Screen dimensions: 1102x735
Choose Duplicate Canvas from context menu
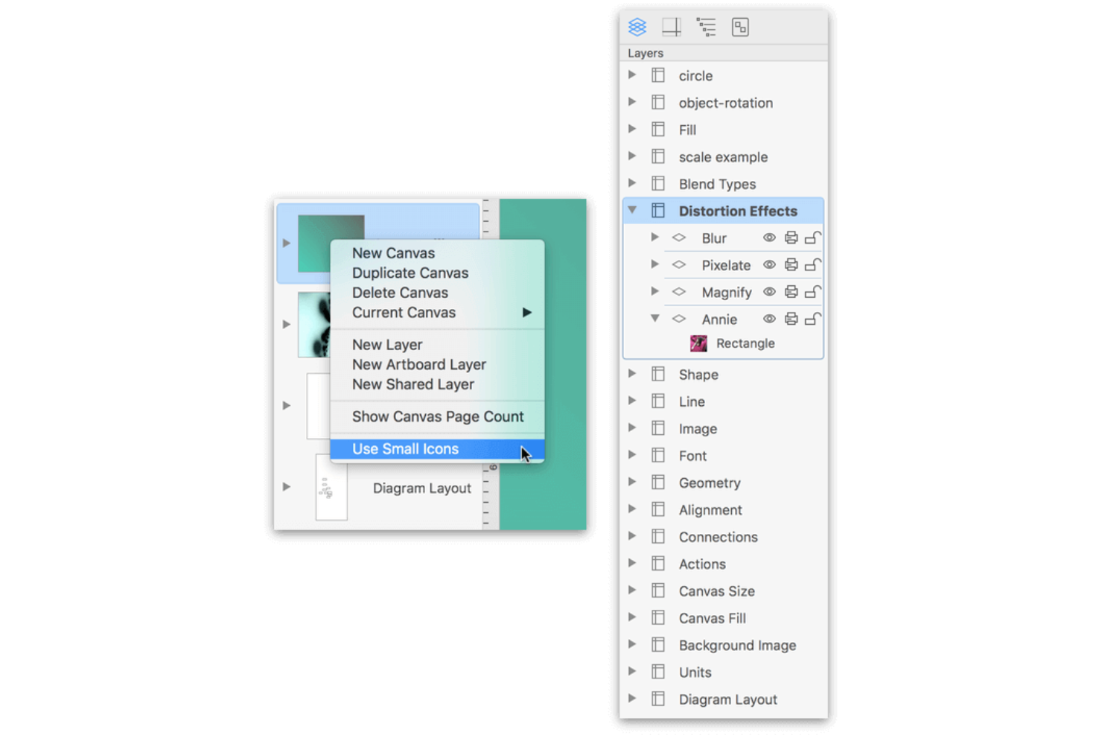pyautogui.click(x=437, y=273)
